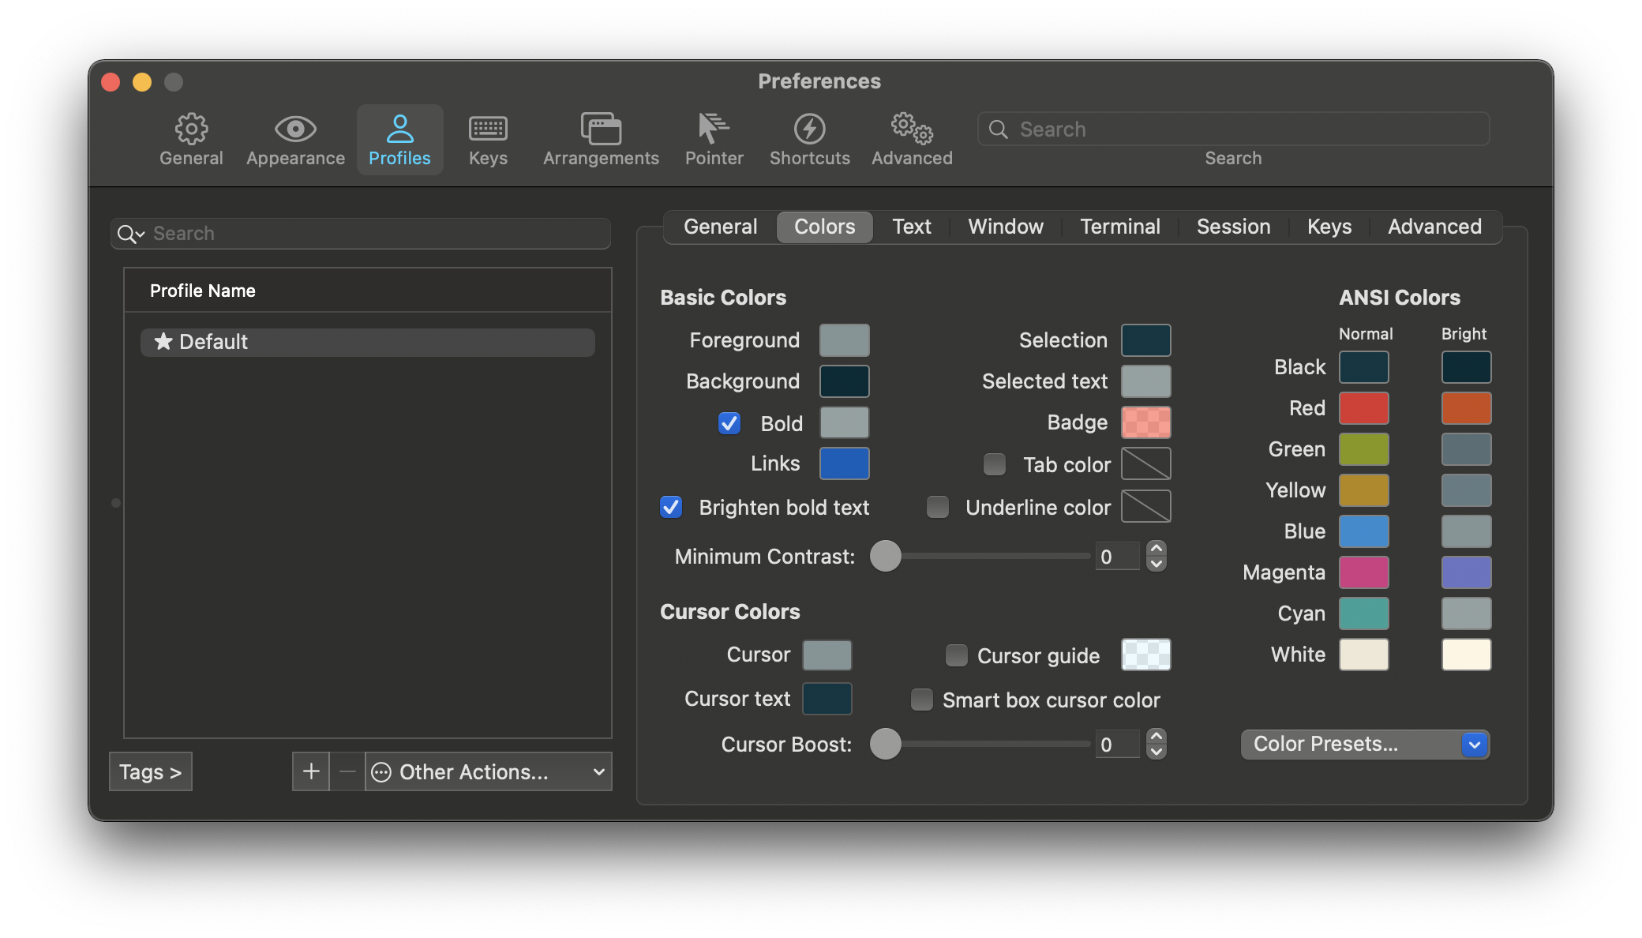Uncheck the Brighten bold text checkbox
Screen dimensions: 1642x938
pos(671,507)
